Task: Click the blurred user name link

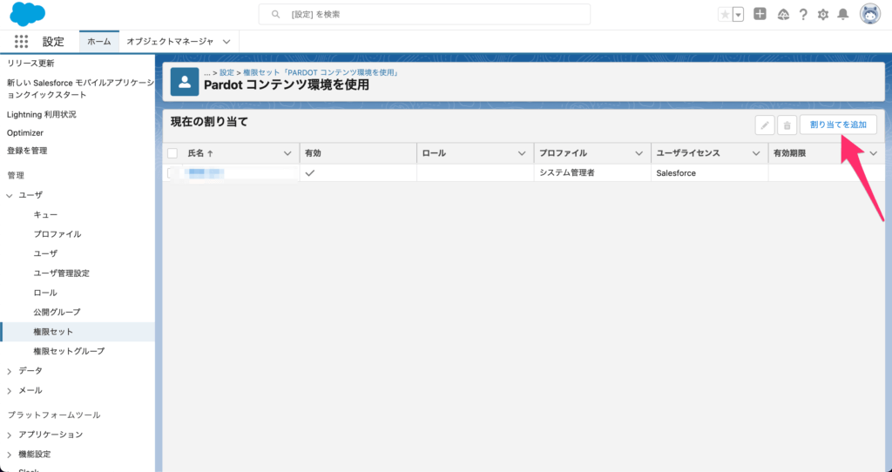Action: point(206,173)
